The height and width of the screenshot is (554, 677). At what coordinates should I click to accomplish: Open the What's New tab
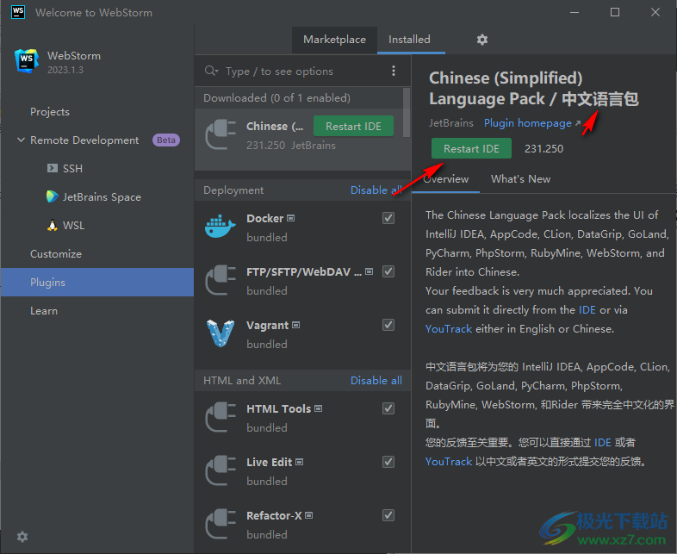(x=520, y=178)
